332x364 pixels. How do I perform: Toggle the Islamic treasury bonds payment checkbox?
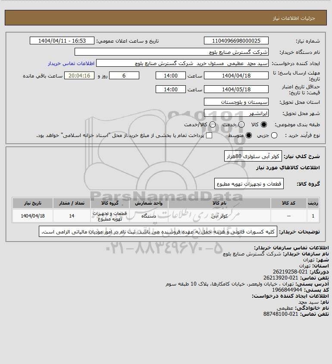209,135
